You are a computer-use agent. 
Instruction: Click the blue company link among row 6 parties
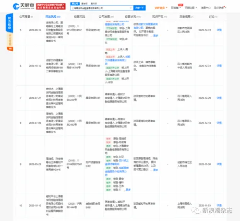point(117,60)
